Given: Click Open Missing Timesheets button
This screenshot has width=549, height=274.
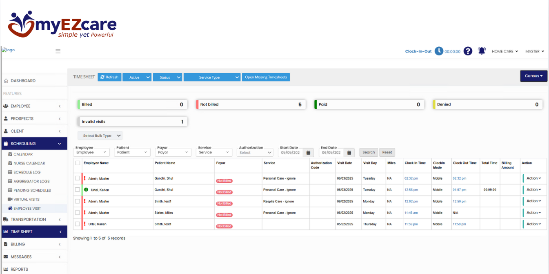Looking at the screenshot, I should (x=266, y=77).
